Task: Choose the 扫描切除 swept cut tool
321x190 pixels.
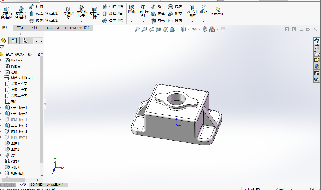Action: (x=113, y=6)
